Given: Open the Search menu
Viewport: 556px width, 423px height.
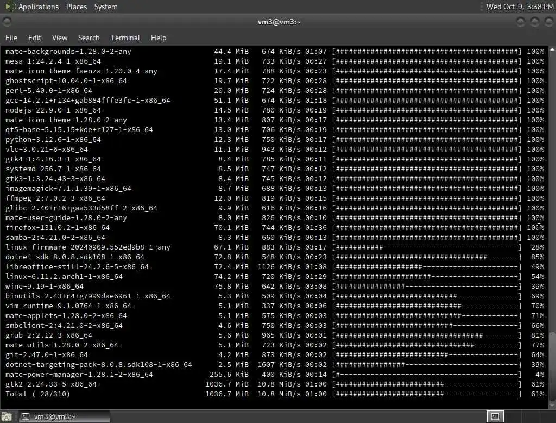Looking at the screenshot, I should (89, 38).
